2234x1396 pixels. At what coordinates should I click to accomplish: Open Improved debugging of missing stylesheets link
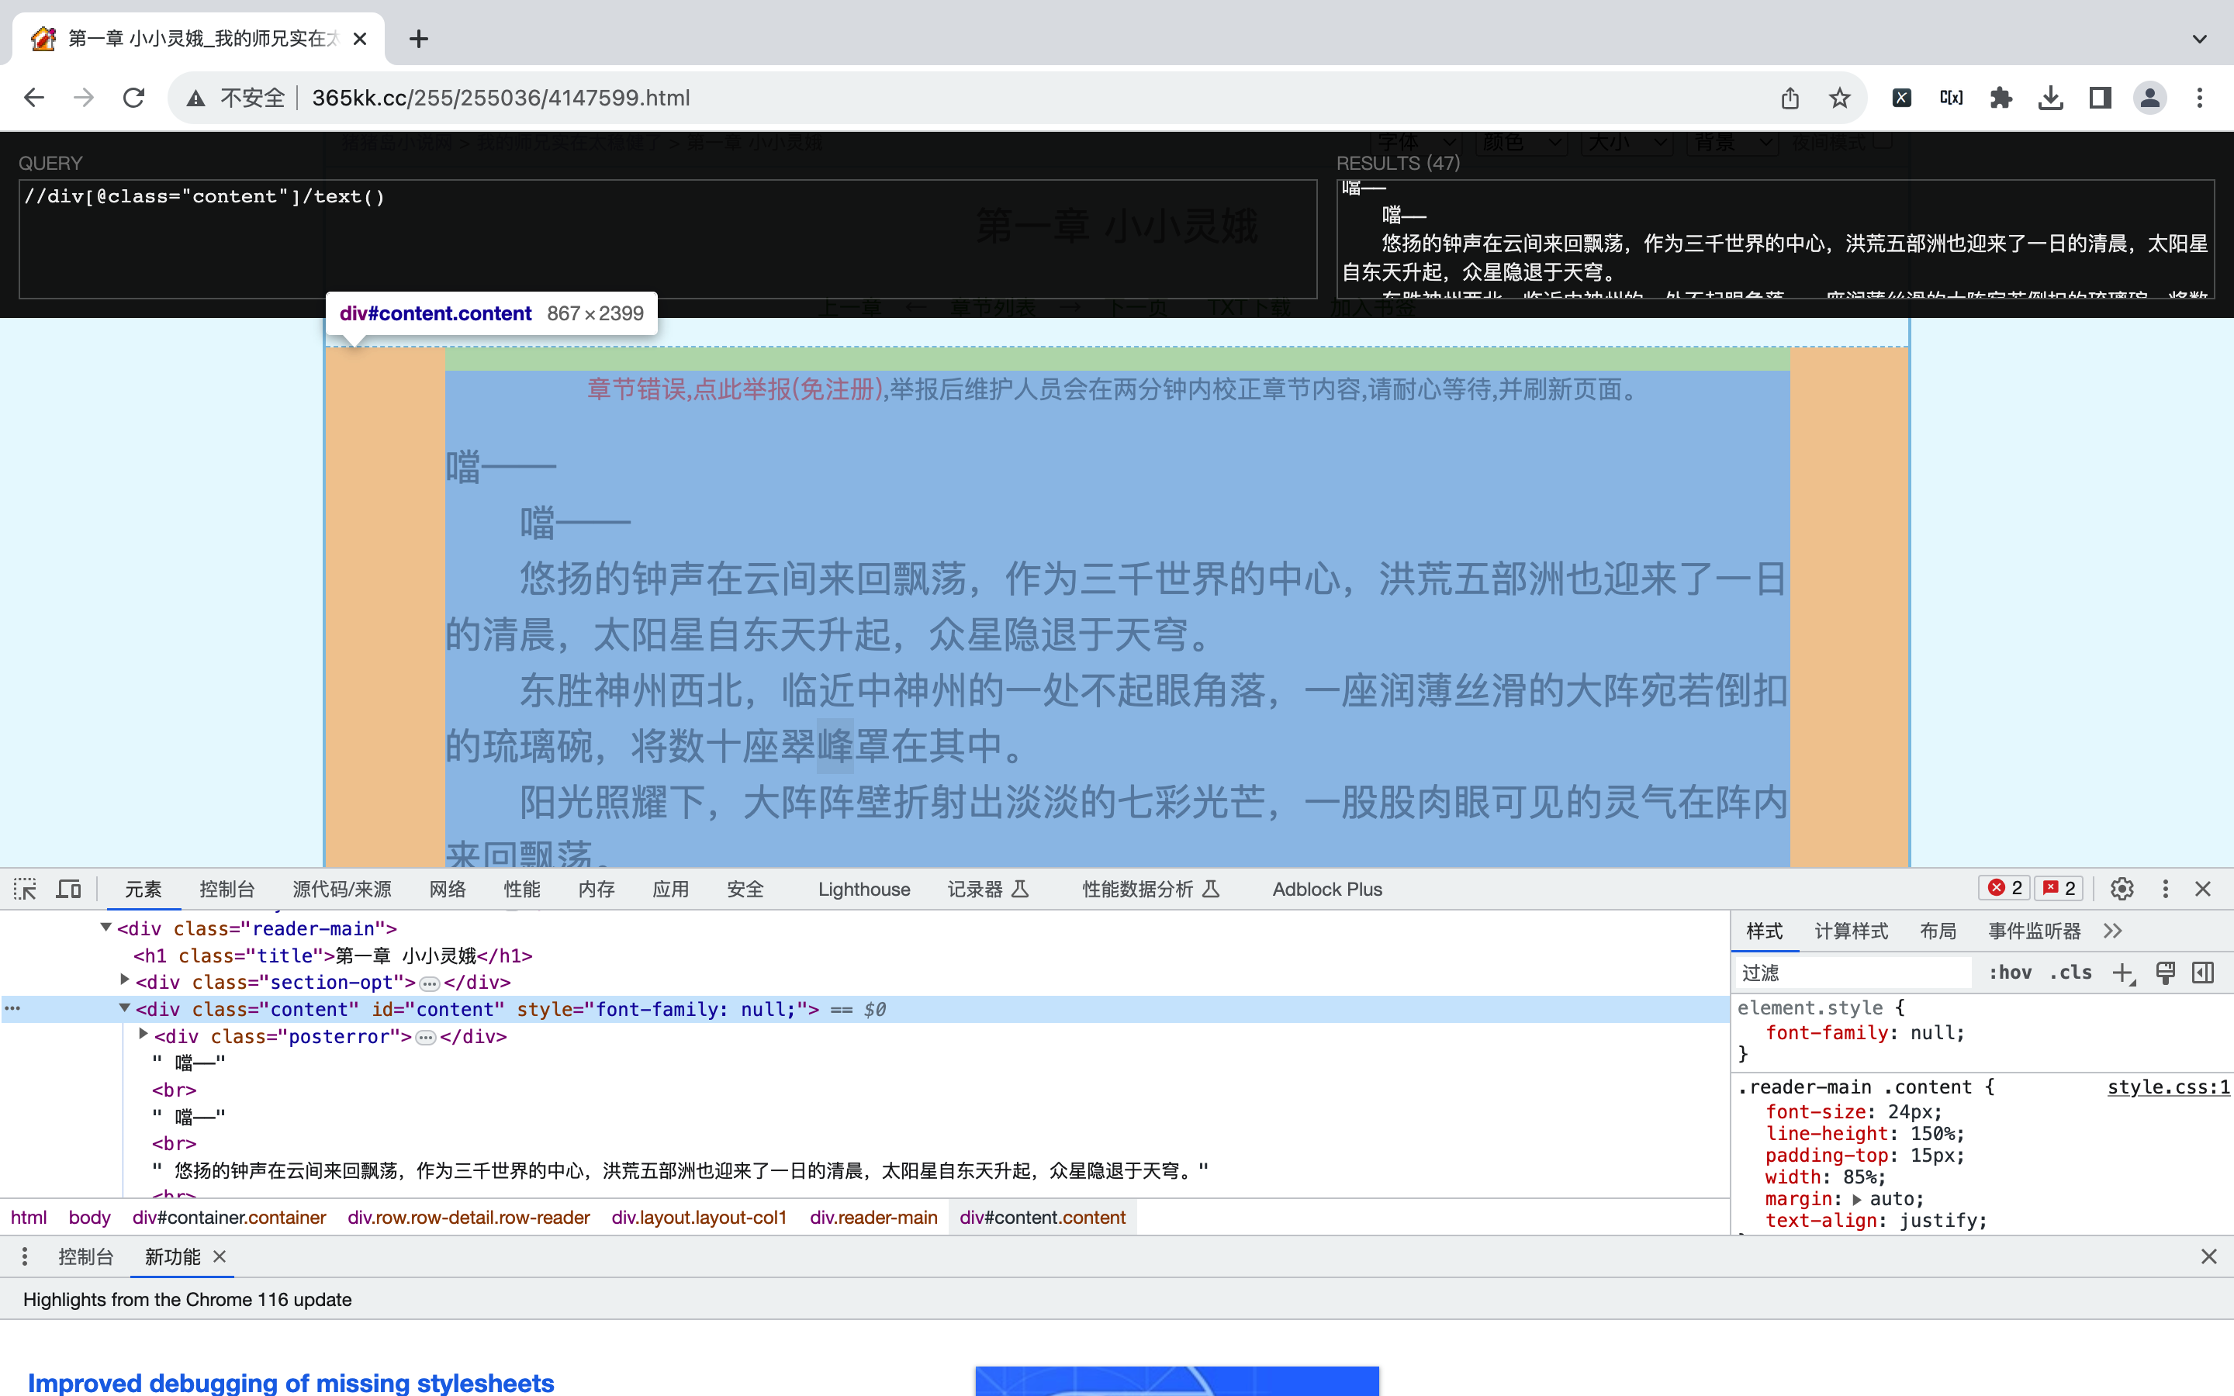(x=291, y=1382)
